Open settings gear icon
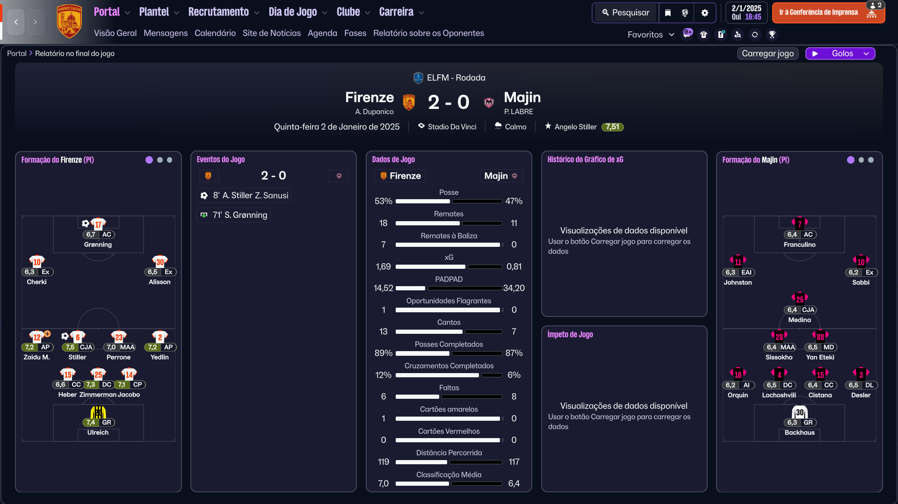The width and height of the screenshot is (898, 504). [705, 13]
